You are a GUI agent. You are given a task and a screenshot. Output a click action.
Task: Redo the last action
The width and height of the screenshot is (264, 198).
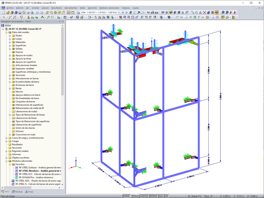click(x=41, y=12)
